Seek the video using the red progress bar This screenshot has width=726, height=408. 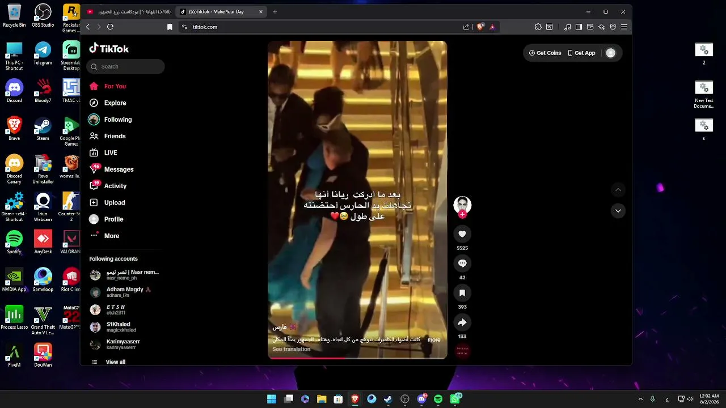(357, 358)
